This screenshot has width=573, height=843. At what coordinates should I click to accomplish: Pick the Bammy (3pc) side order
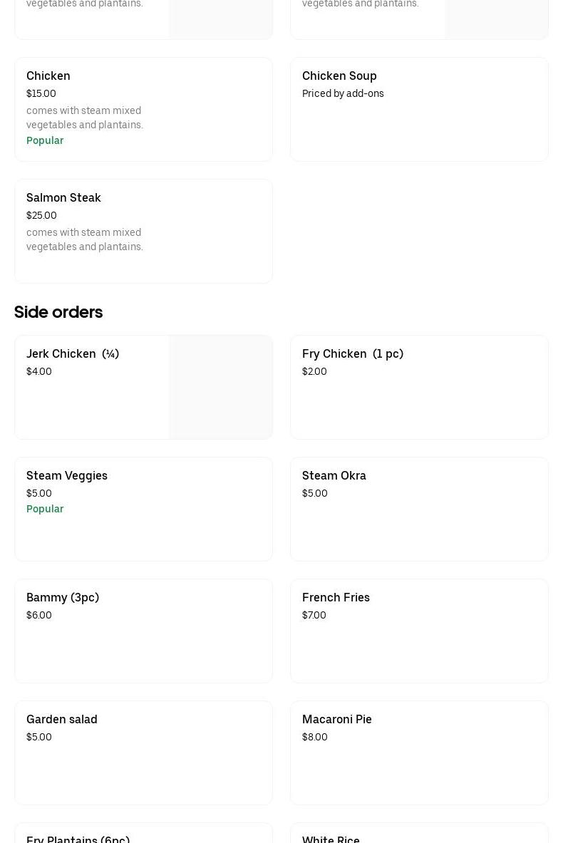143,630
